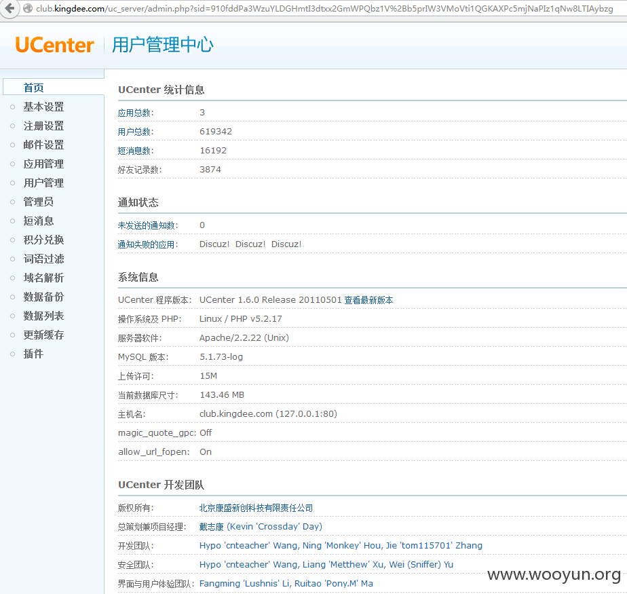Open 积分兑换 in sidebar
The width and height of the screenshot is (627, 594).
43,240
